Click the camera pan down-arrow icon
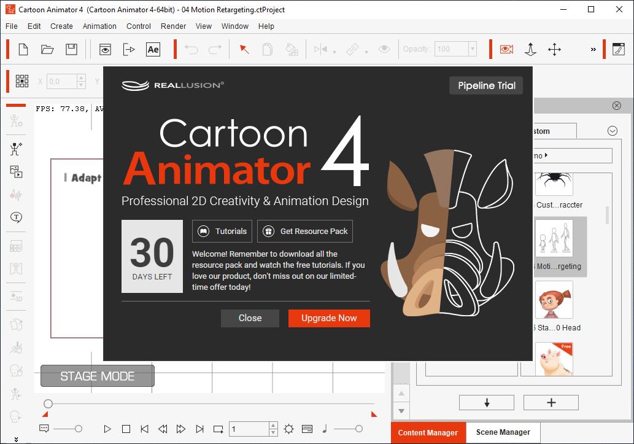 (530, 49)
